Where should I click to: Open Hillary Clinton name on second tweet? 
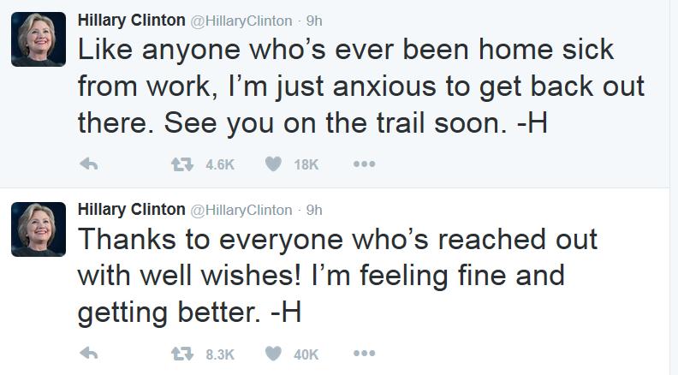coord(131,209)
